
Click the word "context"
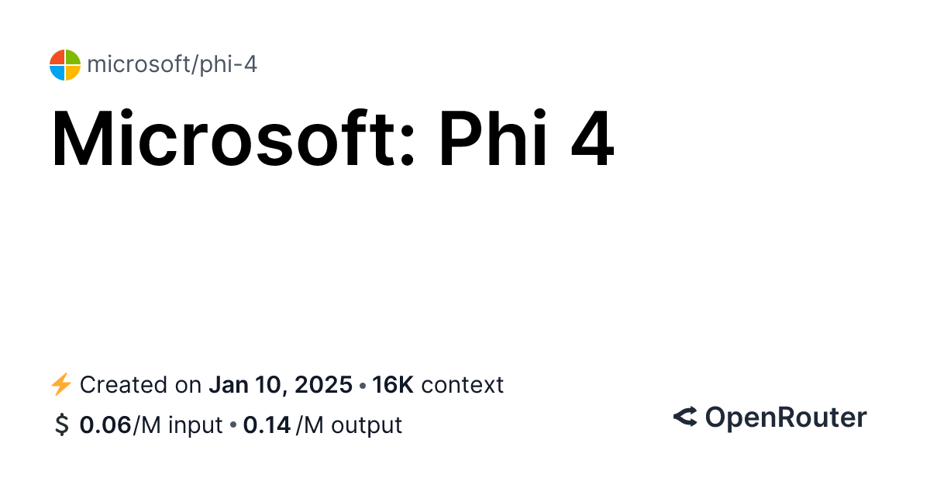(463, 385)
